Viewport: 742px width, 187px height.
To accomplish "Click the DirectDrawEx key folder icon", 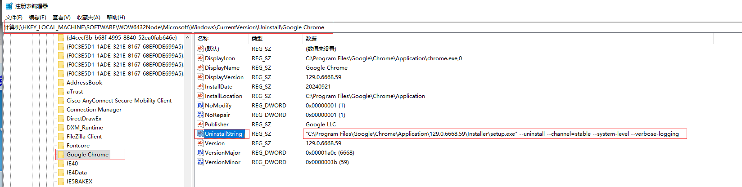I will pos(61,119).
